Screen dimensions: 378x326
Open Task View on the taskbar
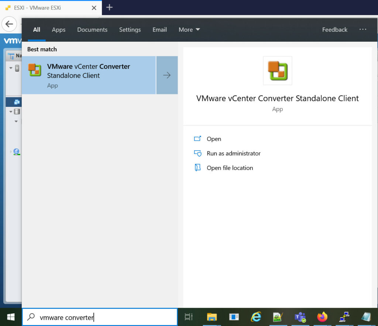pyautogui.click(x=189, y=317)
